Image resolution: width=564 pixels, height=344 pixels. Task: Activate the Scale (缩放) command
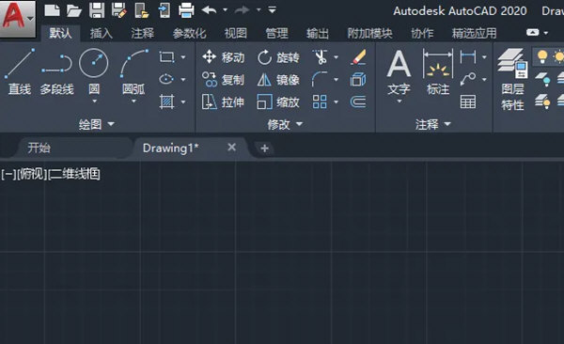278,102
